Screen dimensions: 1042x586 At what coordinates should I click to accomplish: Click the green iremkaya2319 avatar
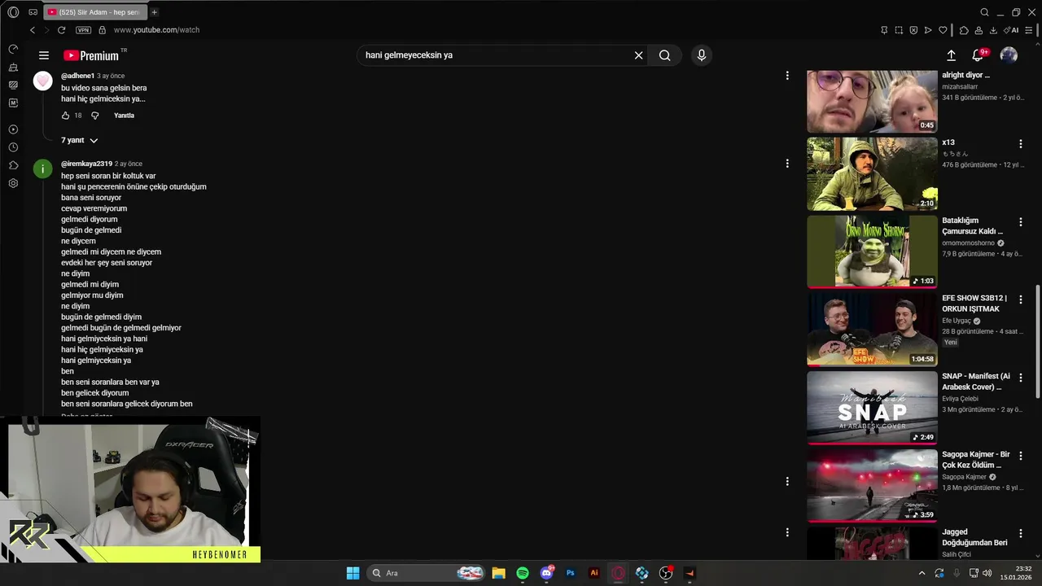[x=42, y=168]
